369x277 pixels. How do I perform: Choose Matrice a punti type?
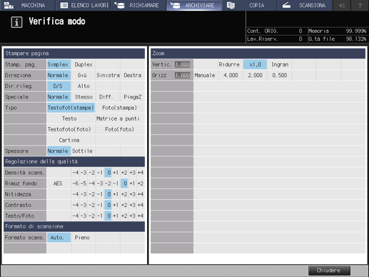tap(120, 119)
